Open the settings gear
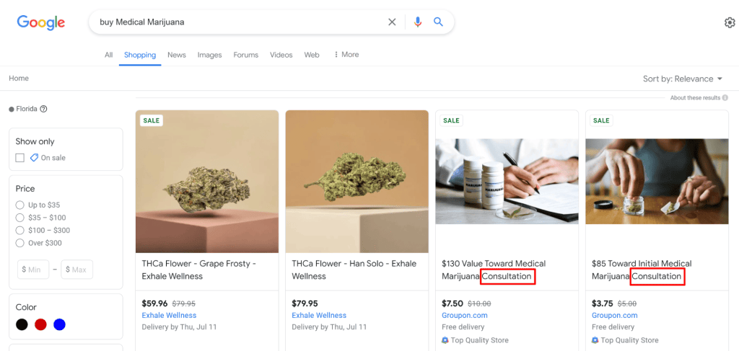This screenshot has width=739, height=351. point(729,22)
